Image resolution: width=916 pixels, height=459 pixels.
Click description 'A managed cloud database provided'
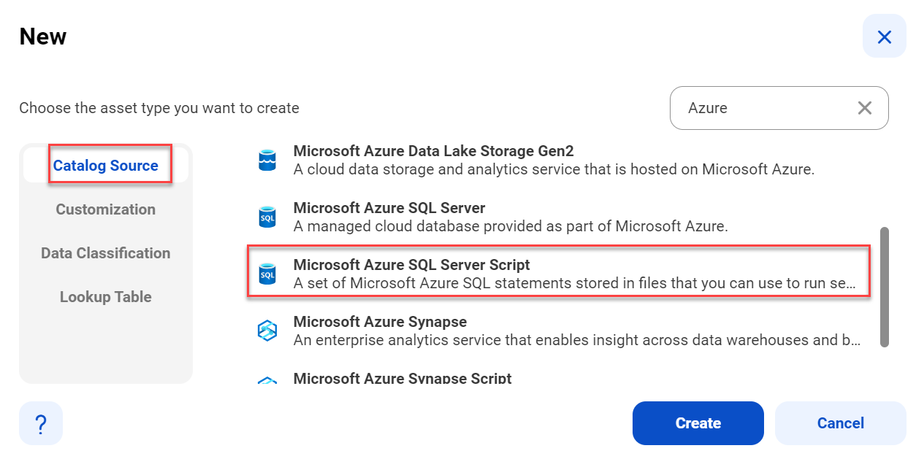click(511, 226)
